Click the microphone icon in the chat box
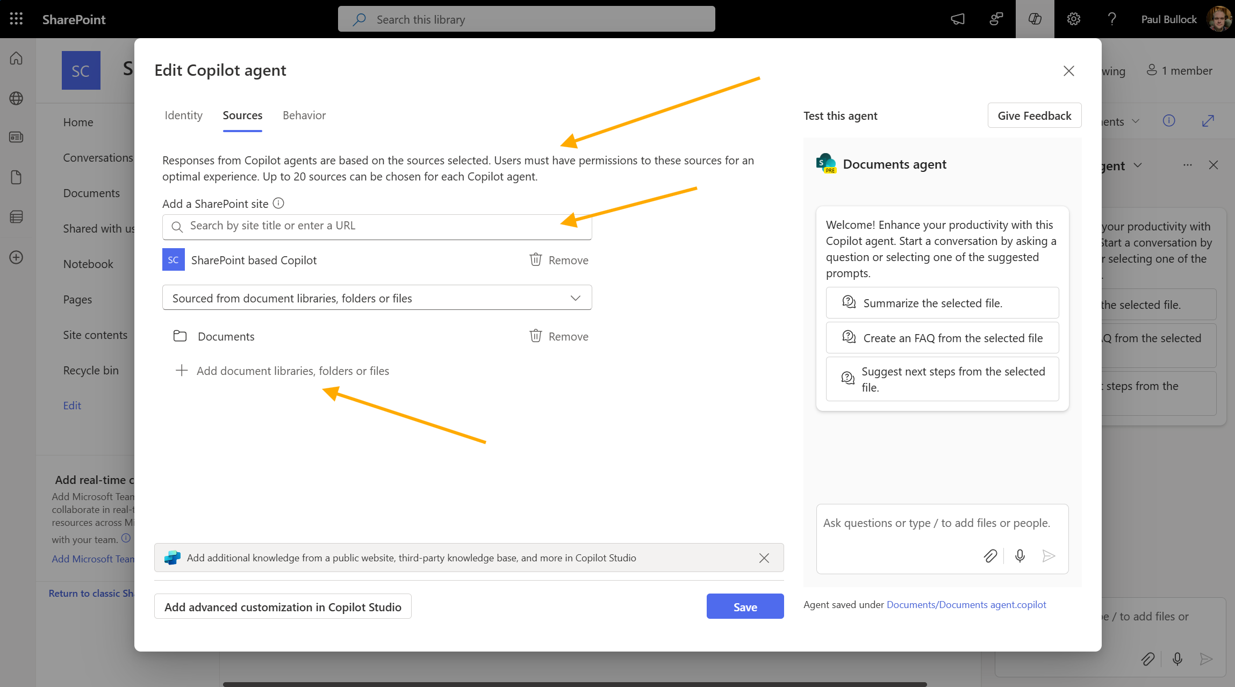The height and width of the screenshot is (687, 1235). (1019, 556)
